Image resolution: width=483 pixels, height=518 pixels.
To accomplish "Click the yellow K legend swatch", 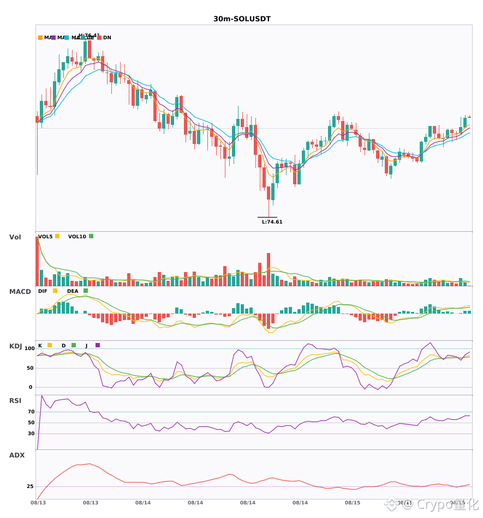I will pyautogui.click(x=50, y=345).
